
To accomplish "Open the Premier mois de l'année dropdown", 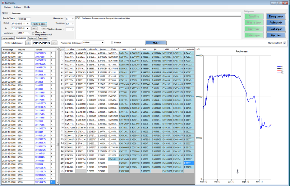I will (103, 43).
